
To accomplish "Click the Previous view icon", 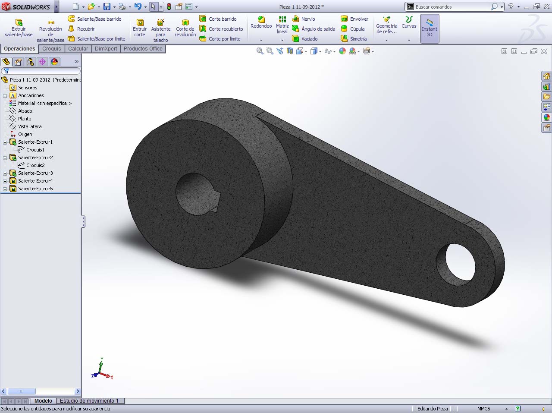I will [280, 51].
